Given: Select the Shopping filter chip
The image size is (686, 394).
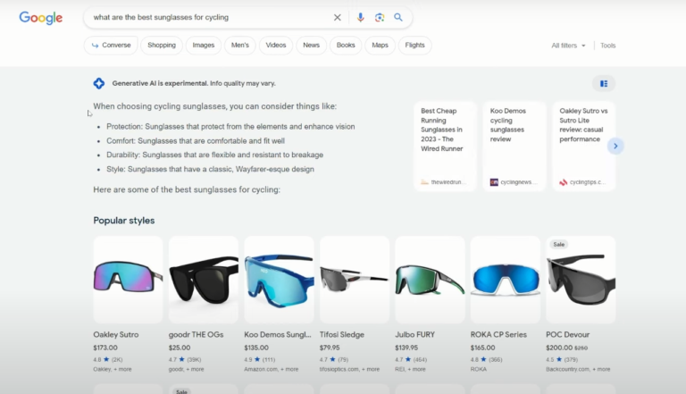Looking at the screenshot, I should pyautogui.click(x=162, y=45).
